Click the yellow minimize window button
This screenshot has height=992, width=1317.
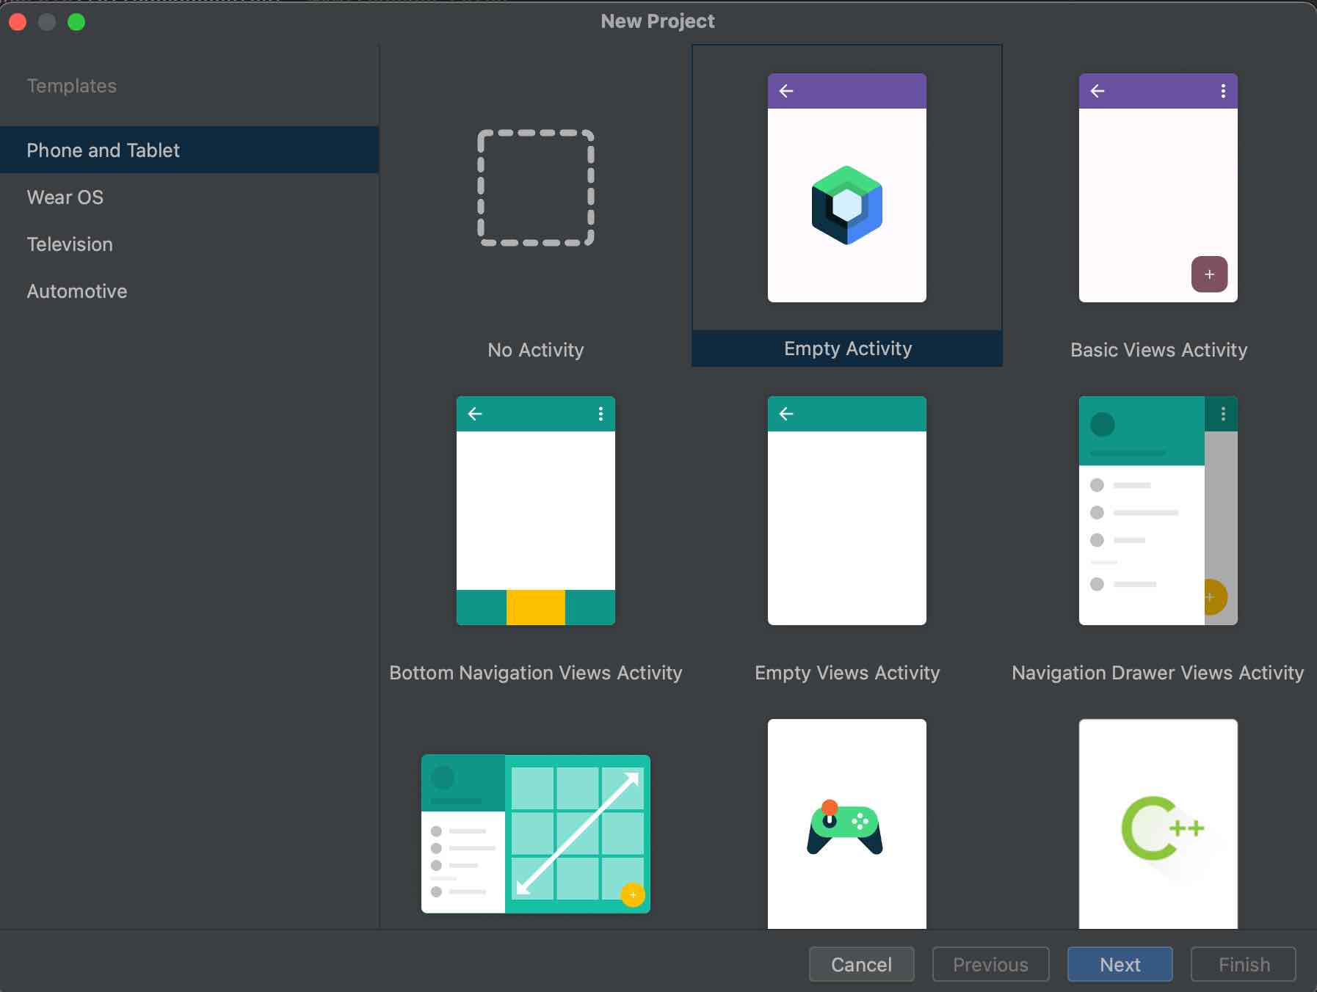(47, 22)
